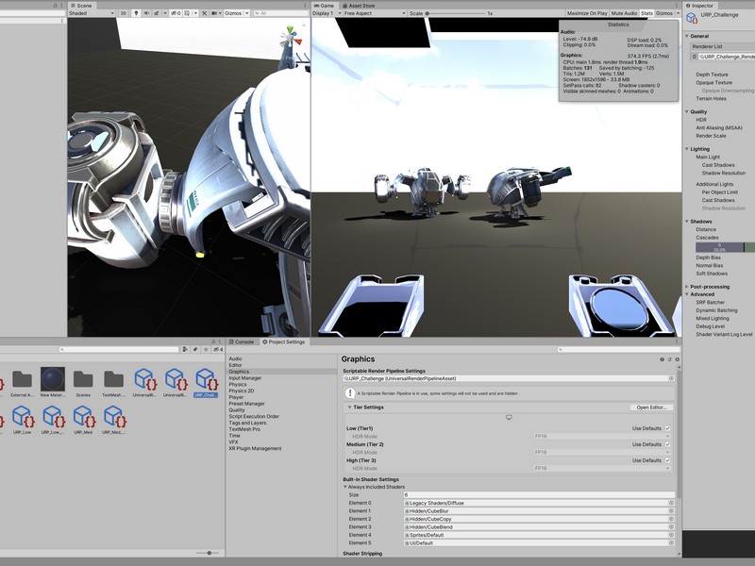Click Graphics settings help icon
Viewport: 755px width, 566px height.
pyautogui.click(x=663, y=359)
